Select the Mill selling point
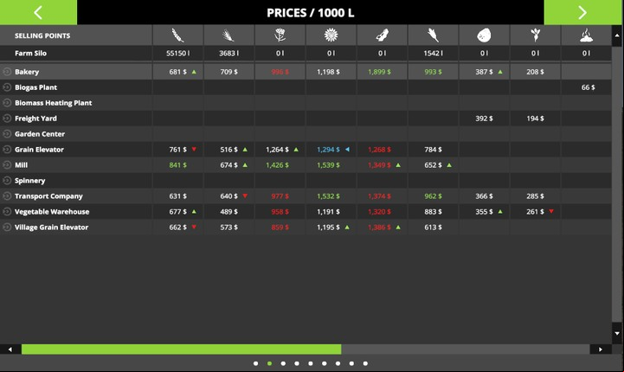Screen dimensions: 624x372 pos(306,164)
